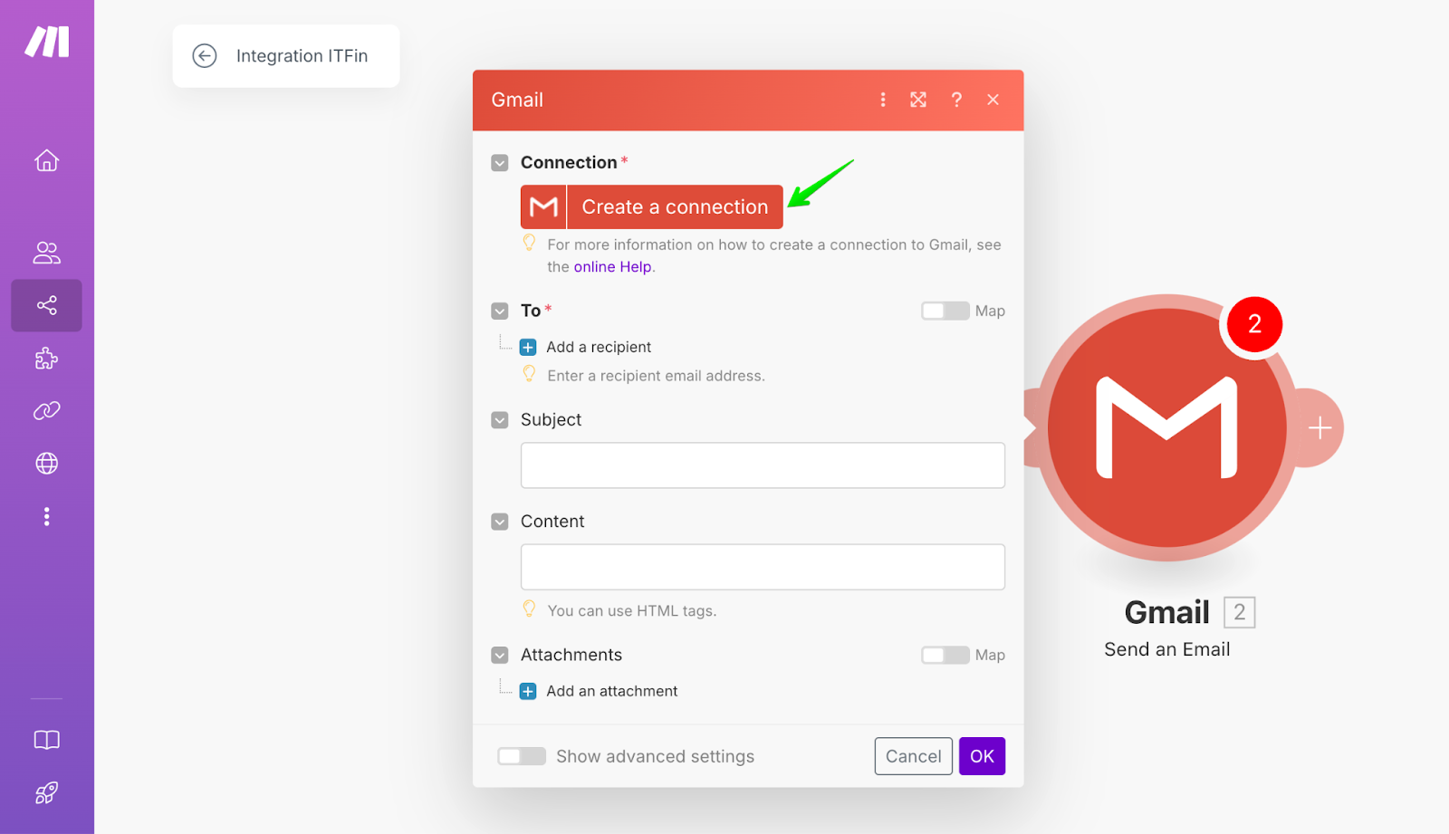Collapse the To section chevron

(500, 312)
